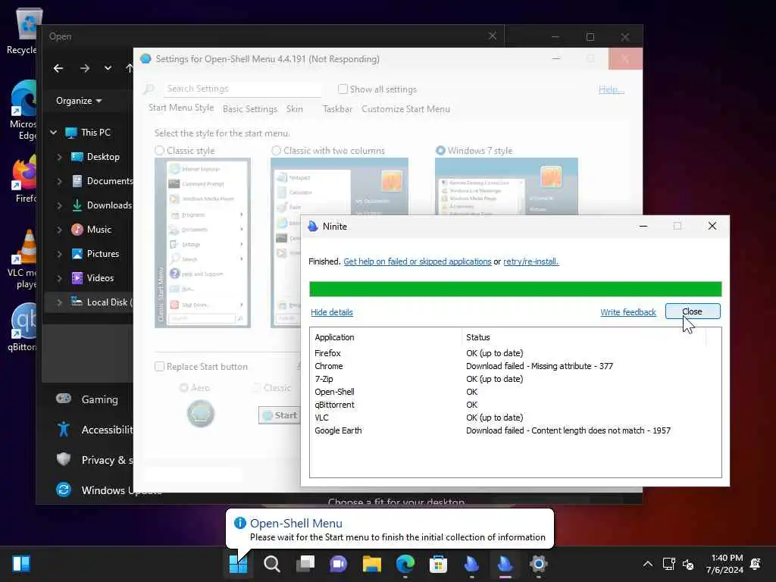Open the Organize dropdown menu

tap(79, 101)
